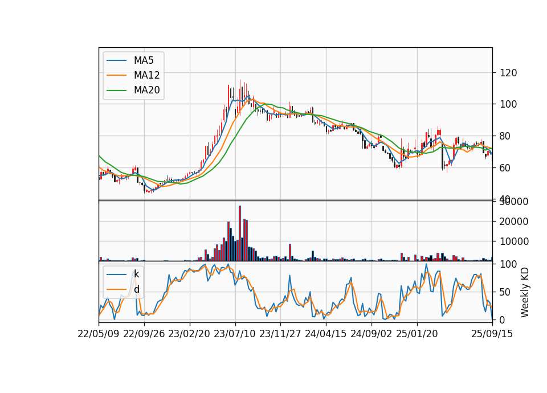Screen dimensions: 547x393
Task: Click the 23/11/27 date label
Action: 280,334
